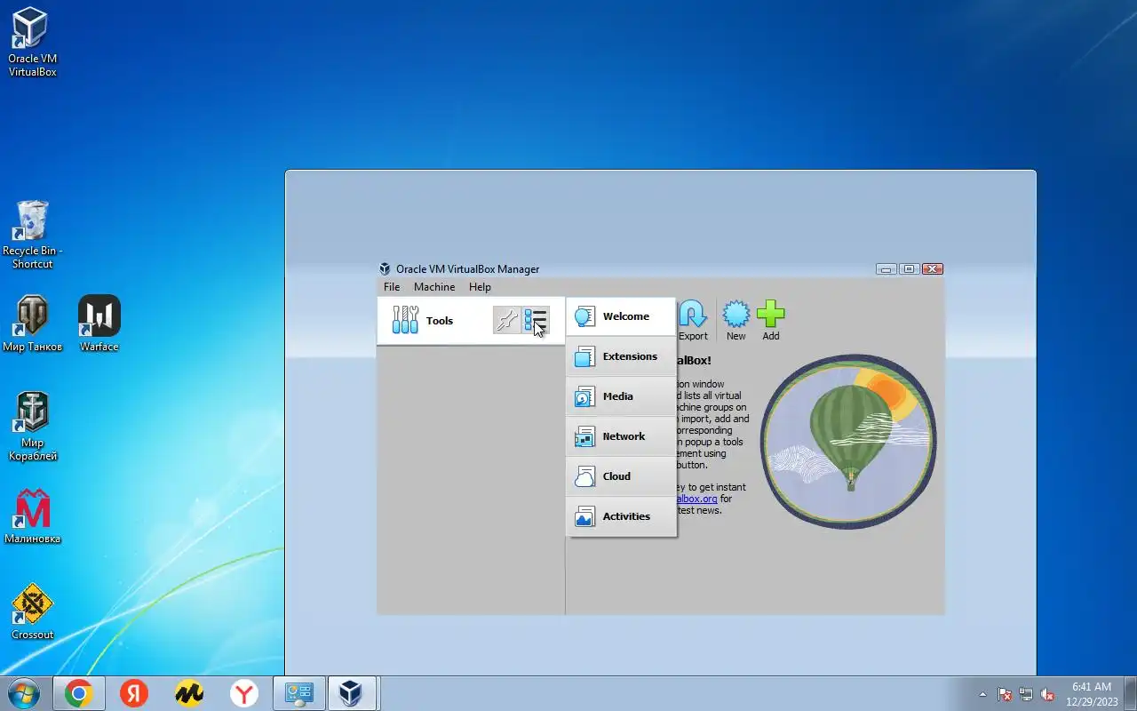Select the Crossout desktop icon
Screen dimensions: 1137x711
pyautogui.click(x=32, y=611)
